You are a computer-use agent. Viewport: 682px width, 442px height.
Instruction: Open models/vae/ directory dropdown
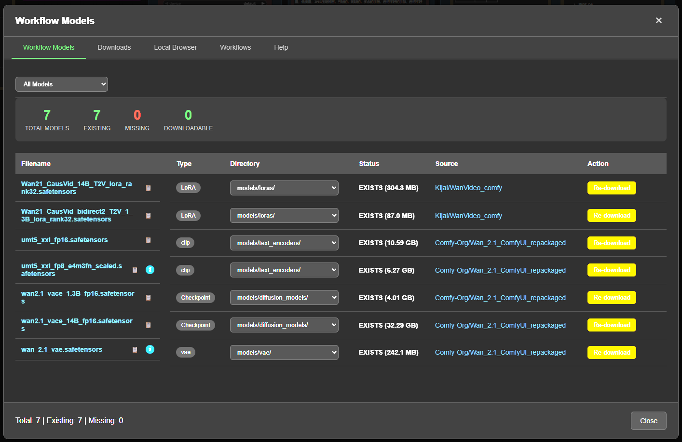(284, 352)
